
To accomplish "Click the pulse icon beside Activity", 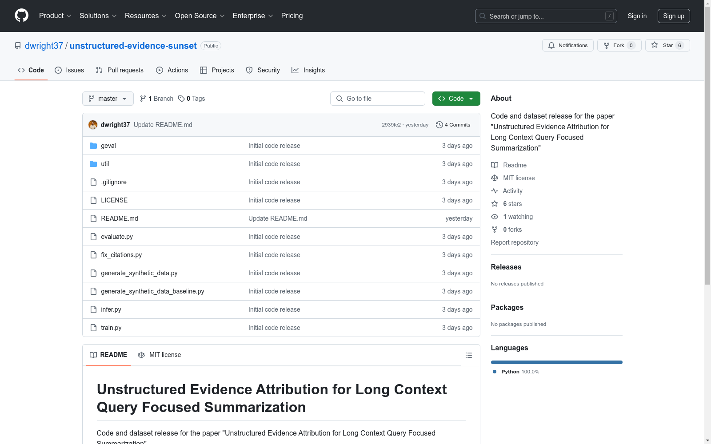I will click(x=495, y=191).
